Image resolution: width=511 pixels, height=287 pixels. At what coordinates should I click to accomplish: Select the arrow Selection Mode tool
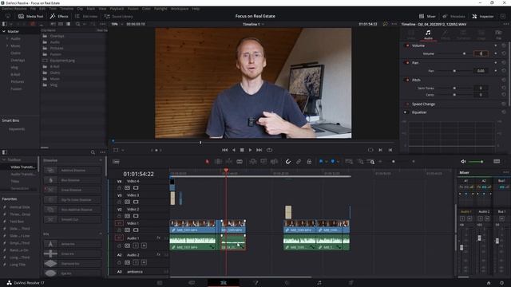click(x=208, y=161)
